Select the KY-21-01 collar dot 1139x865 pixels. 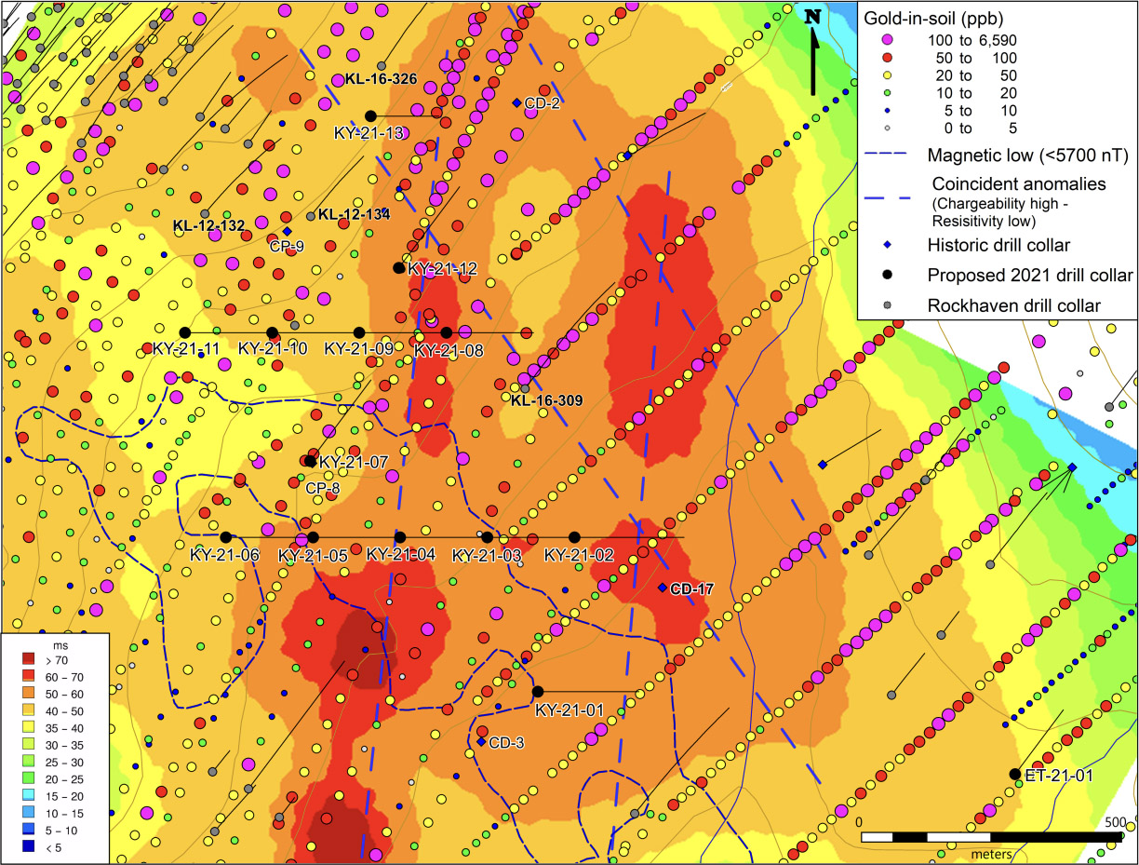537,691
